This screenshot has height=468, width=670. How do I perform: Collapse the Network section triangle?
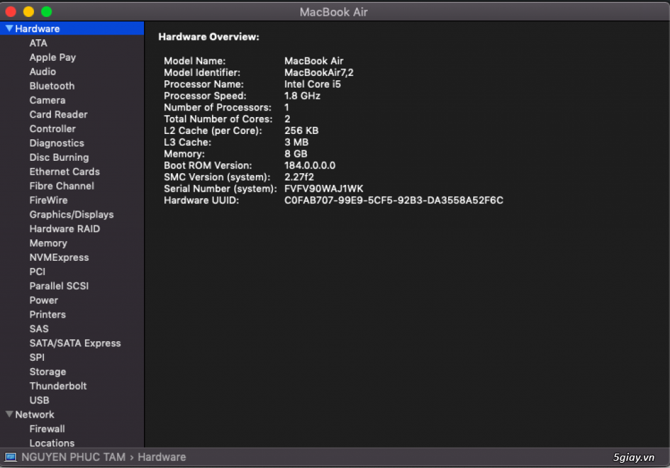click(9, 414)
